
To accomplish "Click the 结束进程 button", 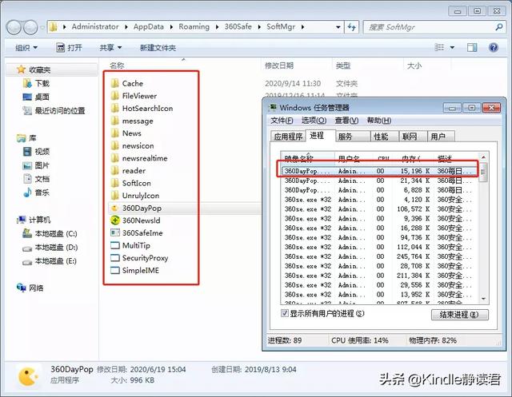I will coord(458,315).
